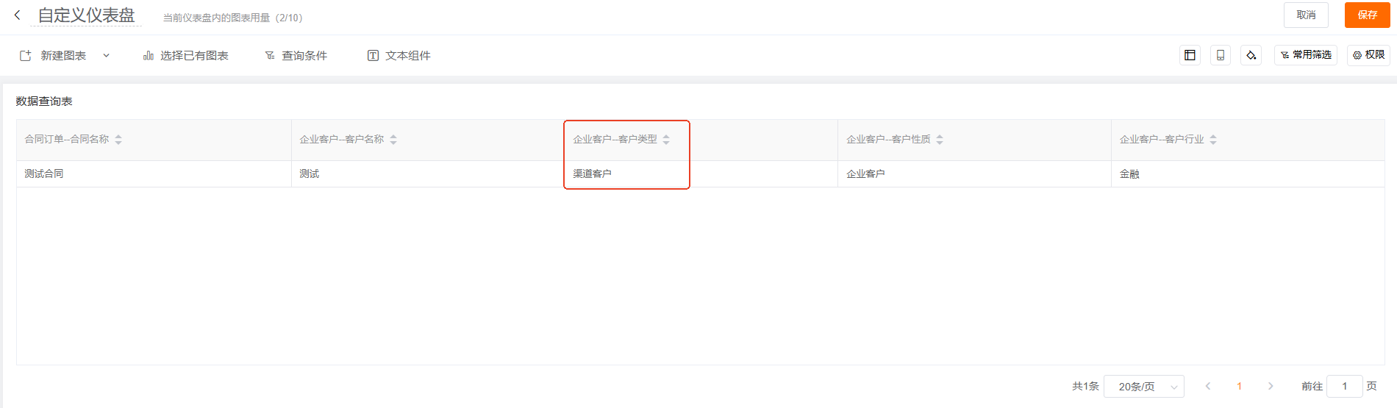The image size is (1397, 408).
Task: Open the paint bucket theme icon
Action: pyautogui.click(x=1251, y=55)
